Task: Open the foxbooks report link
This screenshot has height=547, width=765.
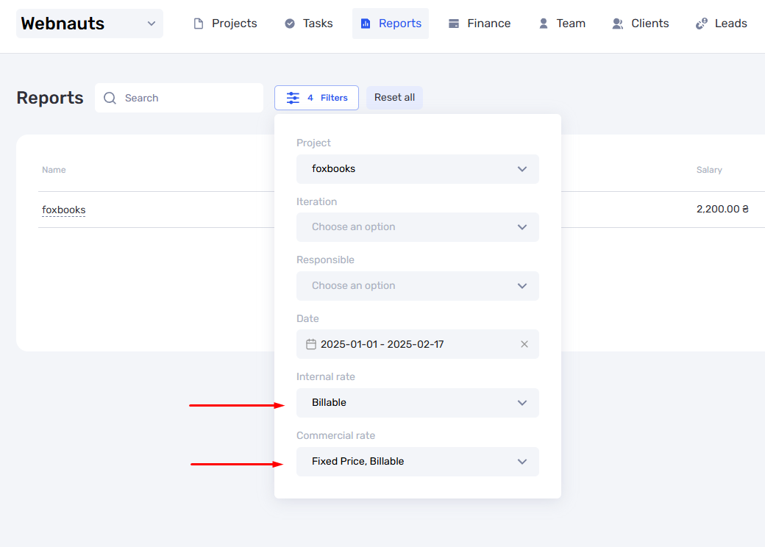Action: 63,210
